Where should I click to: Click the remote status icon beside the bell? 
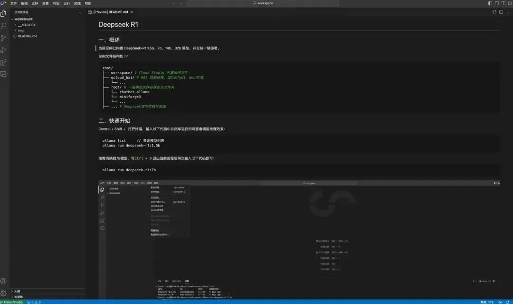point(500,302)
